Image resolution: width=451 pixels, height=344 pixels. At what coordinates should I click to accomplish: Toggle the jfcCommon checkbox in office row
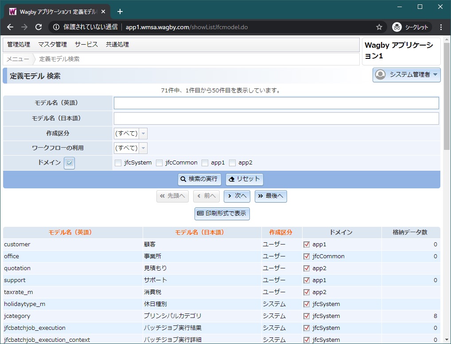[x=307, y=256]
